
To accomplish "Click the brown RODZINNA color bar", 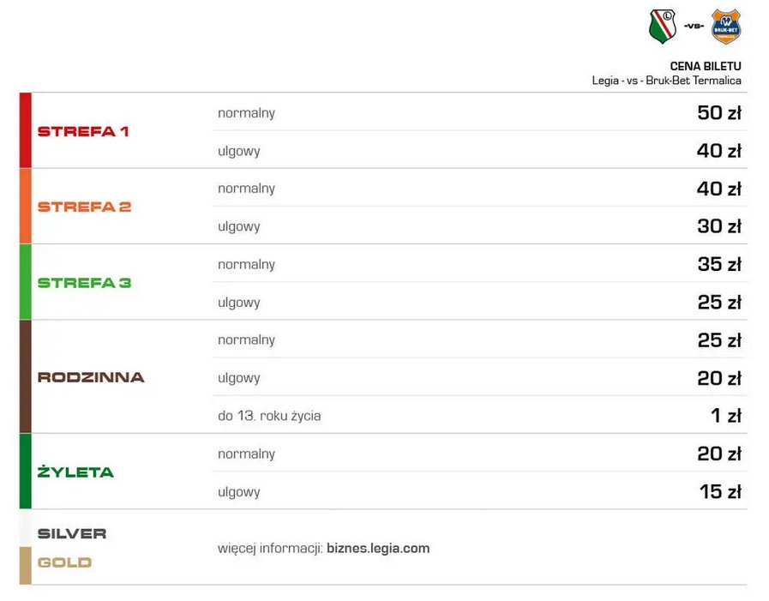I will click(x=26, y=376).
